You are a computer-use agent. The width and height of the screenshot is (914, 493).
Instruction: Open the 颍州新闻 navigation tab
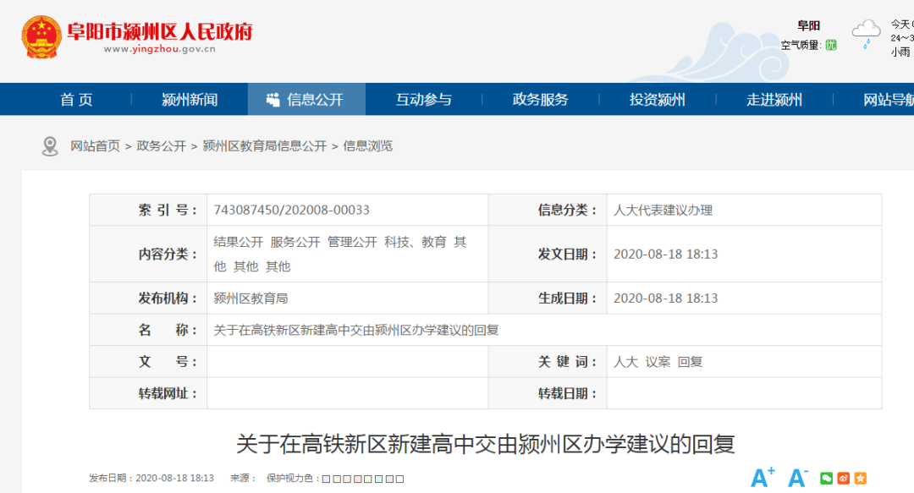pyautogui.click(x=190, y=100)
